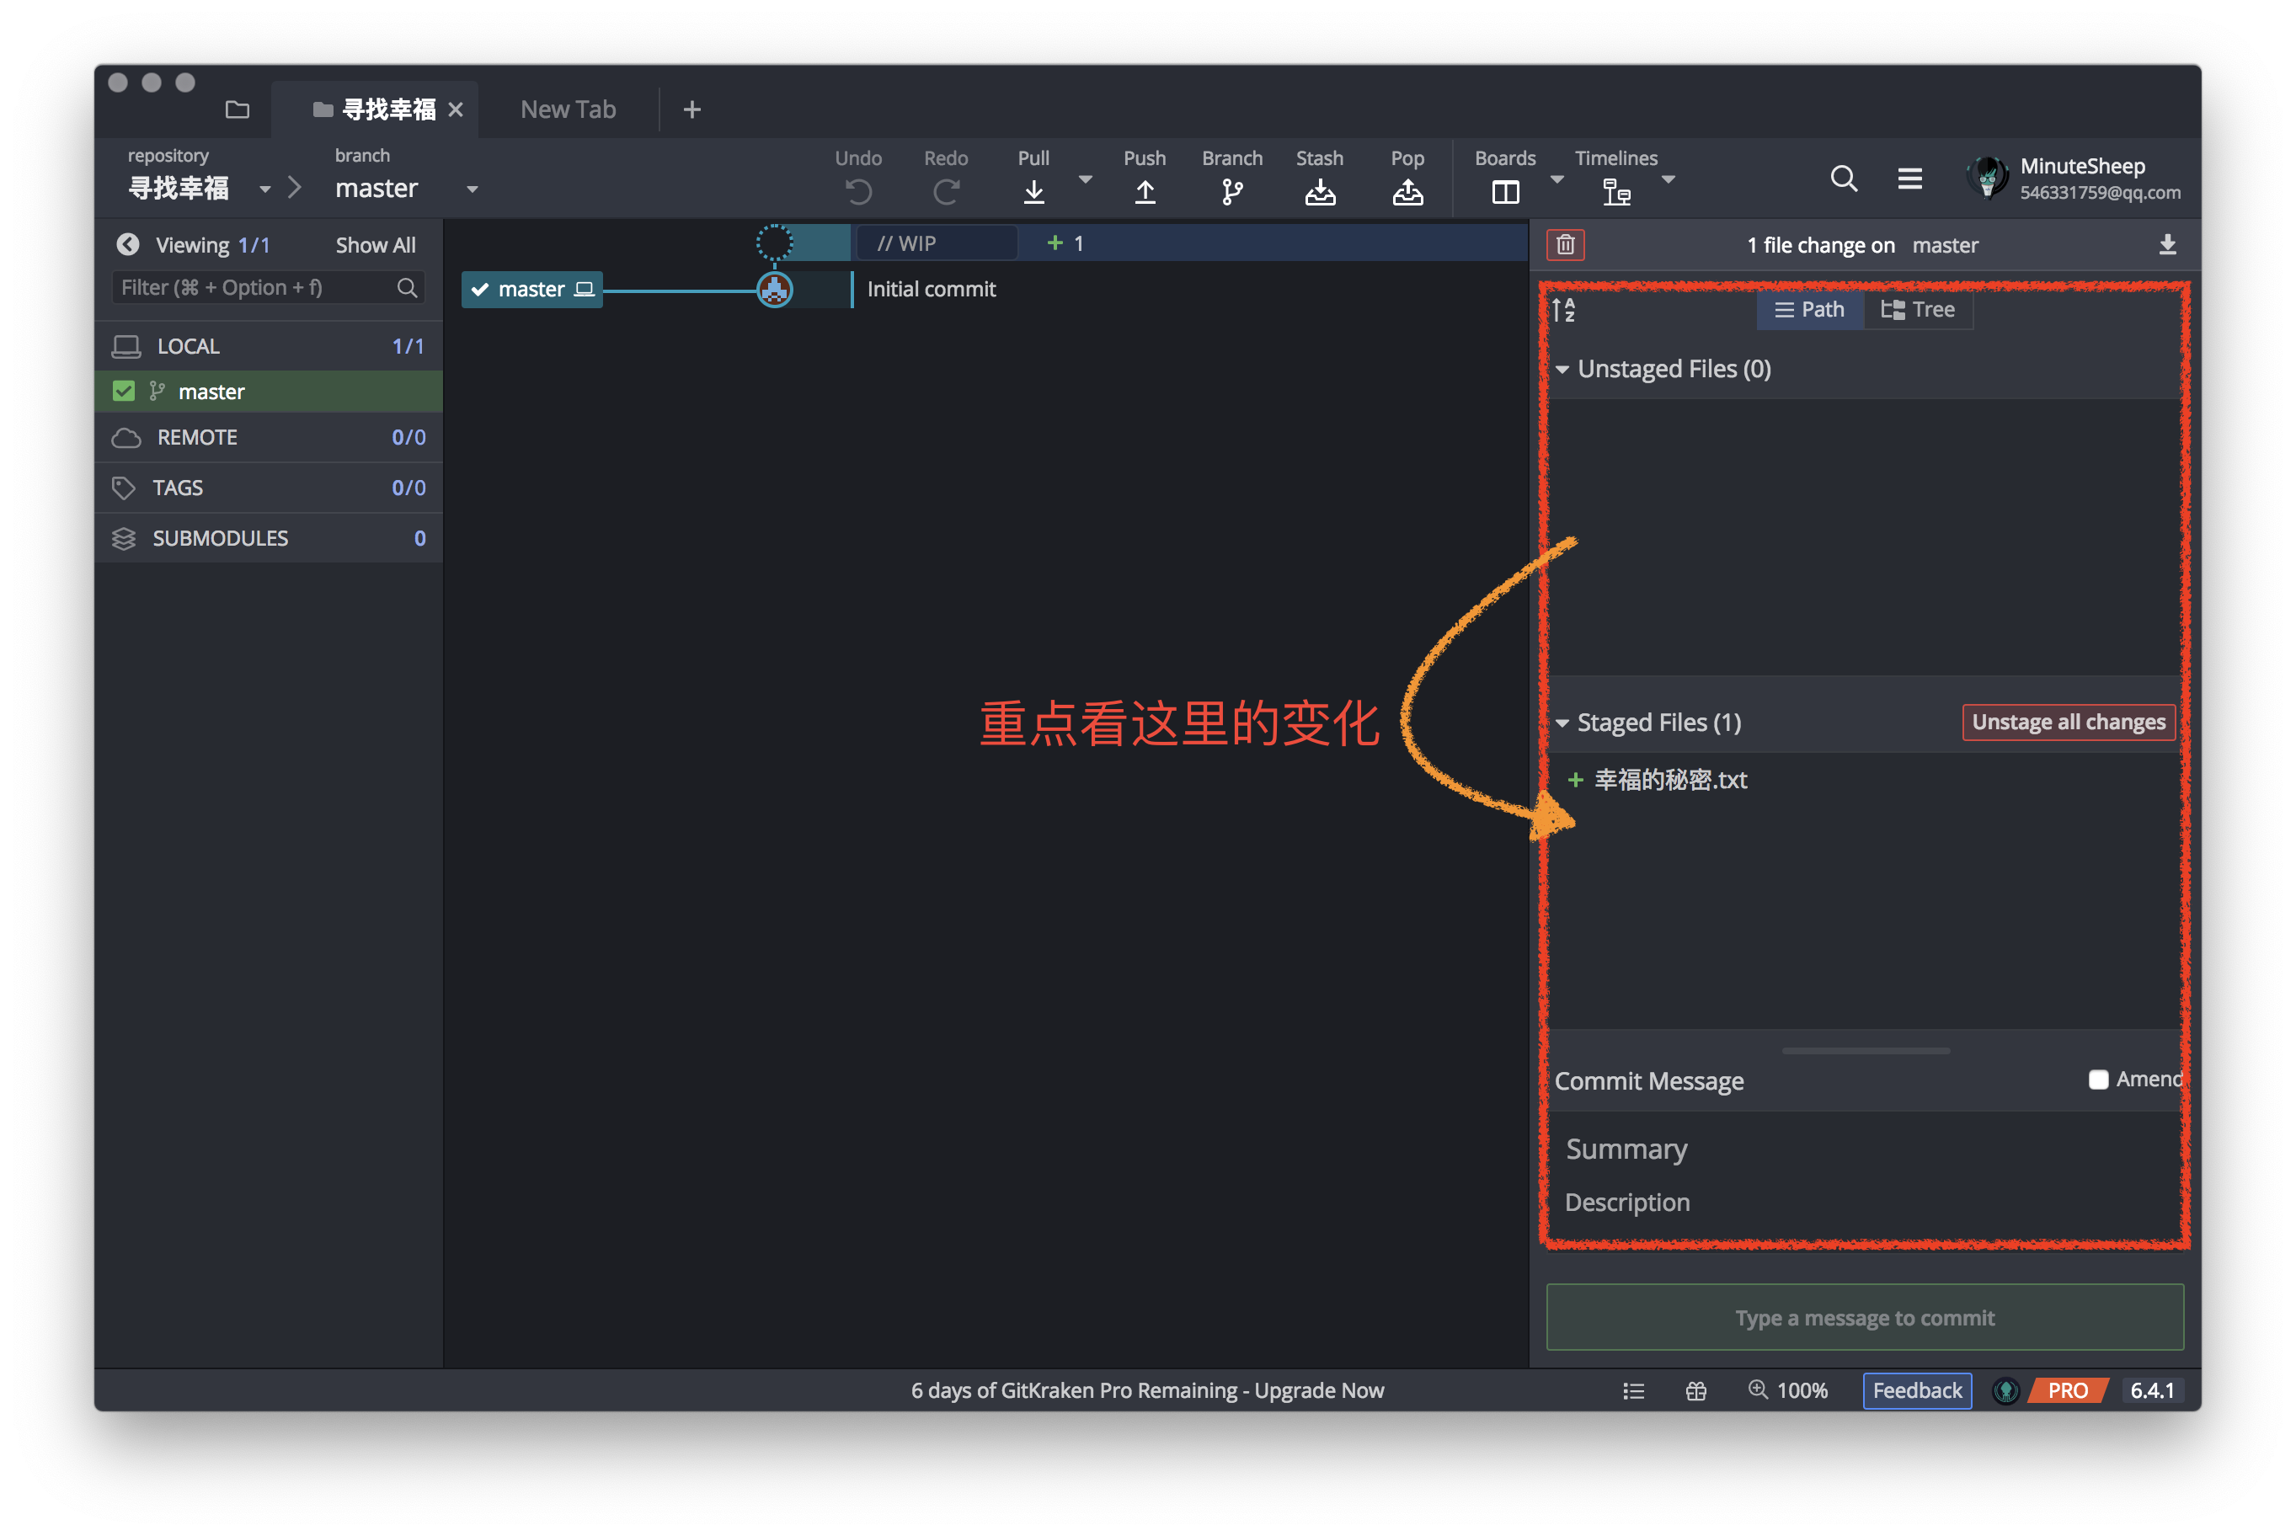Screen dimensions: 2296x1536
Task: Switch file view to Tree
Action: pyautogui.click(x=1917, y=310)
